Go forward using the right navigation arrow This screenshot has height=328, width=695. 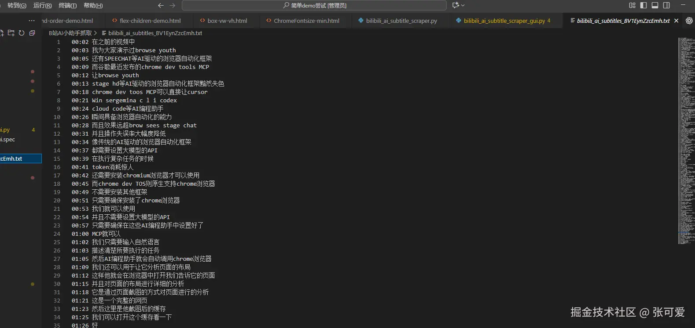[x=173, y=5]
